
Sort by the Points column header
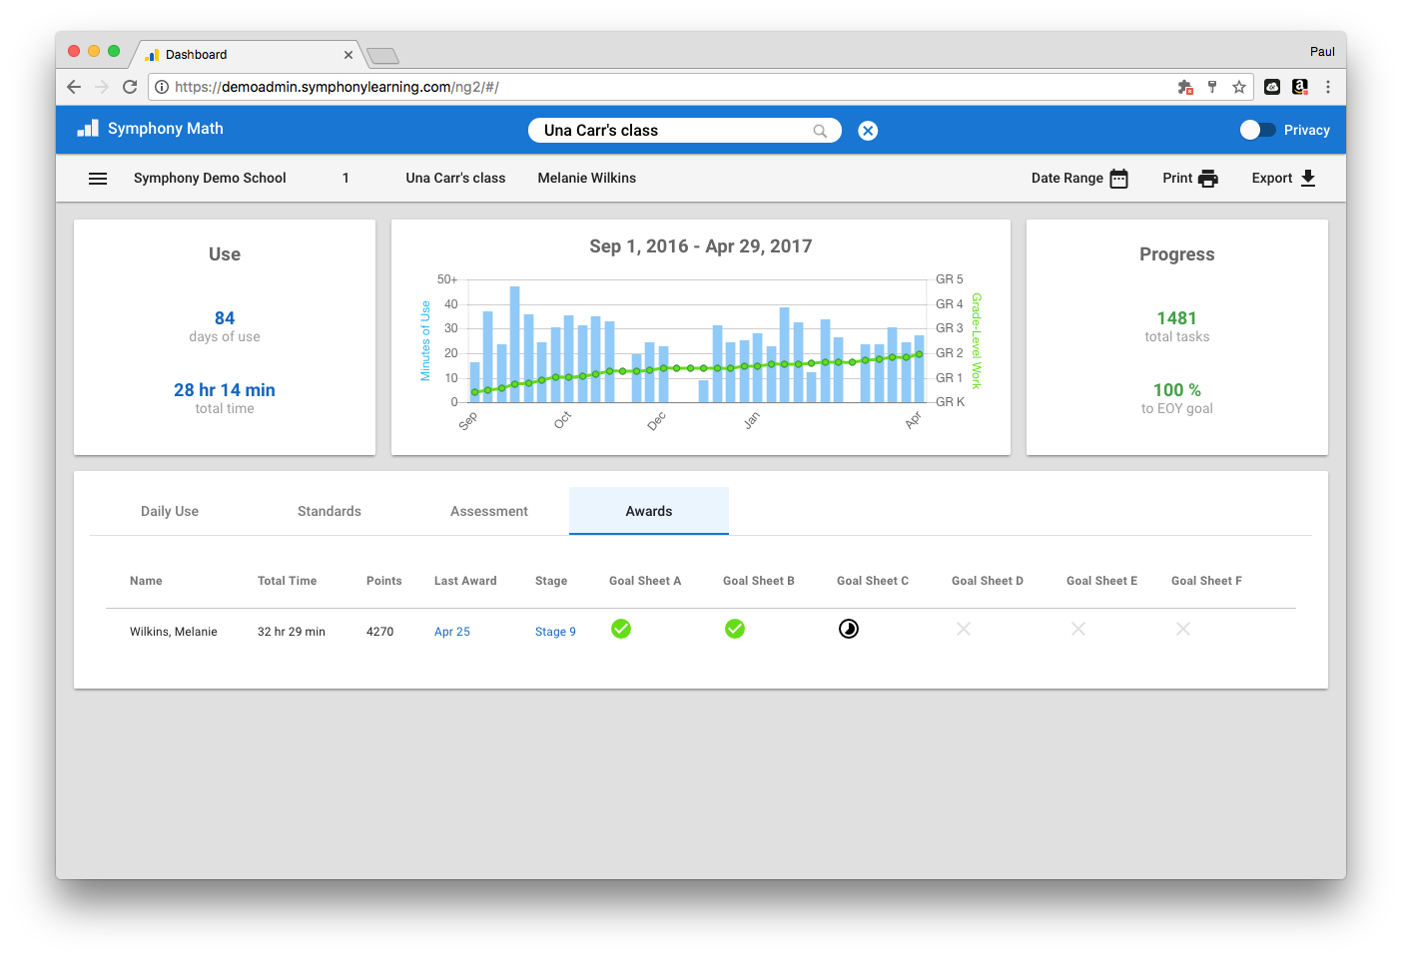[384, 581]
